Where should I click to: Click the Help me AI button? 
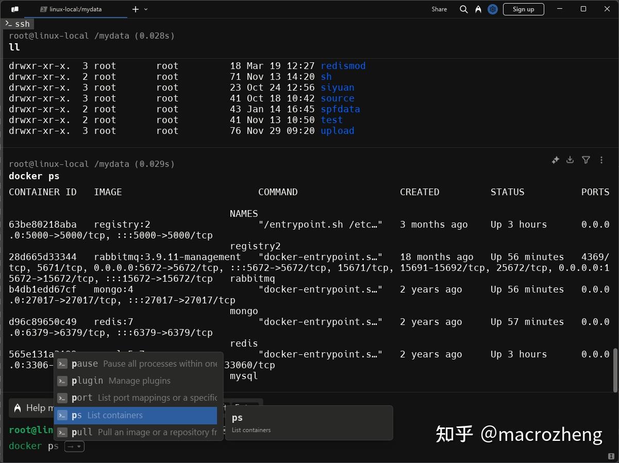tap(32, 408)
